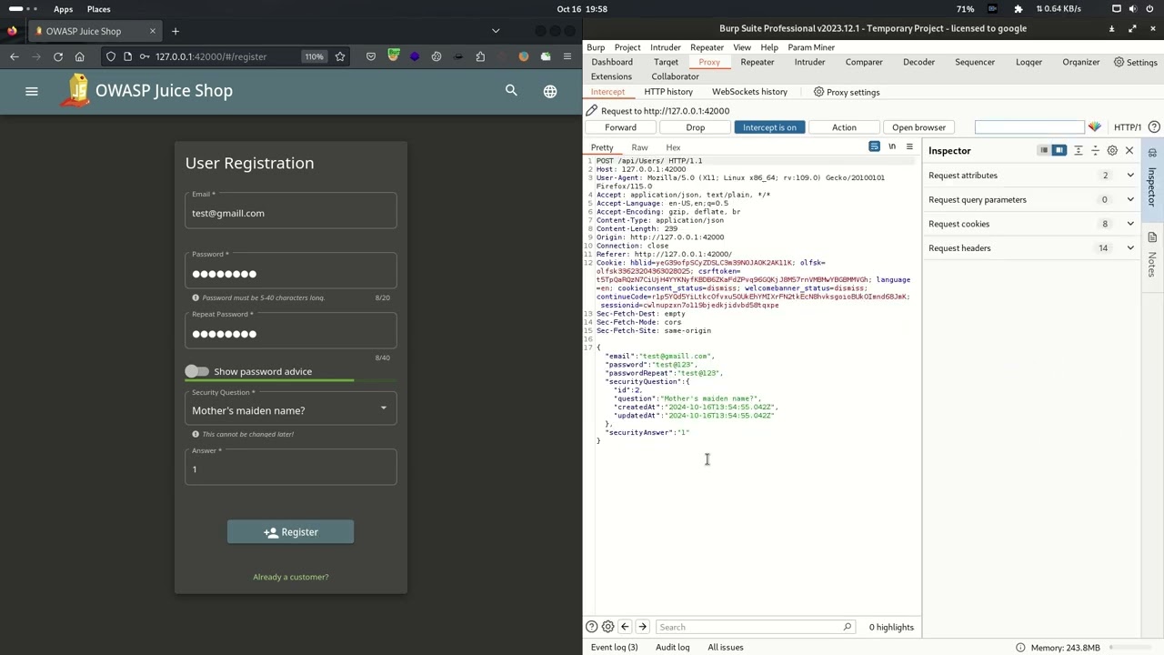Open Firefox extensions puzzle icon
1164x655 pixels.
click(480, 56)
